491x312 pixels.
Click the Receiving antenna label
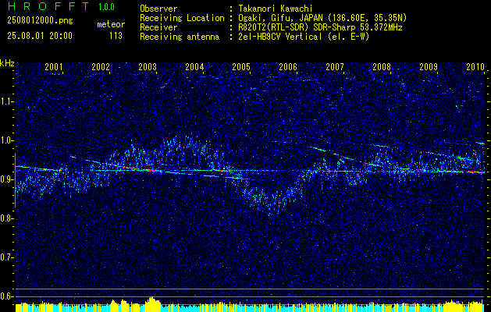click(x=180, y=37)
